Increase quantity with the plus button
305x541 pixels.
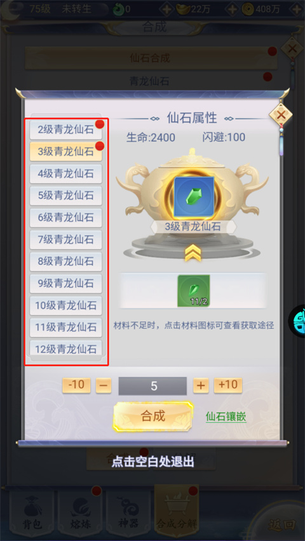click(201, 385)
